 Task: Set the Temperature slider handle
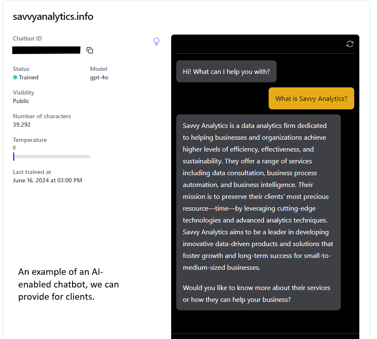[x=13, y=157]
